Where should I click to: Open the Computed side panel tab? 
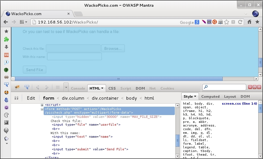tap(210, 96)
